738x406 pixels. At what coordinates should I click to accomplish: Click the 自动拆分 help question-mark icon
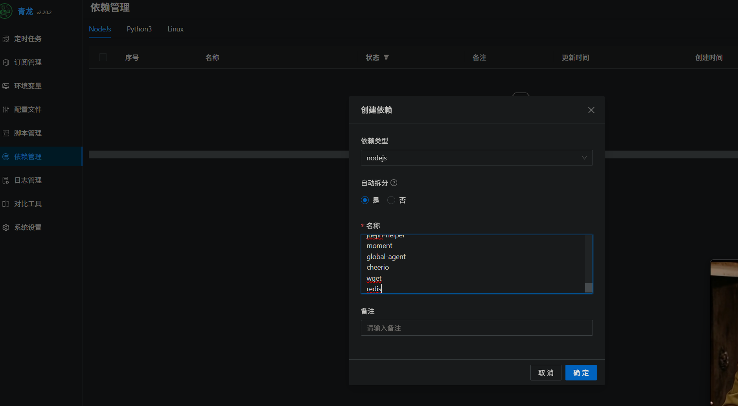tap(394, 183)
